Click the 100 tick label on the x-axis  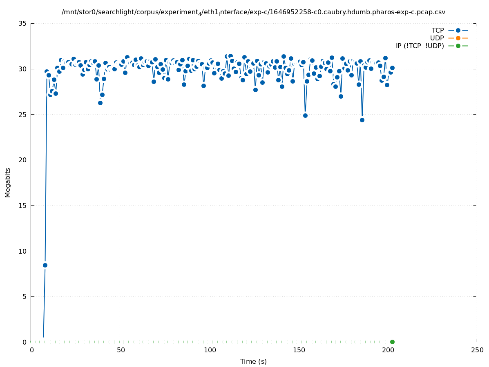pos(210,350)
